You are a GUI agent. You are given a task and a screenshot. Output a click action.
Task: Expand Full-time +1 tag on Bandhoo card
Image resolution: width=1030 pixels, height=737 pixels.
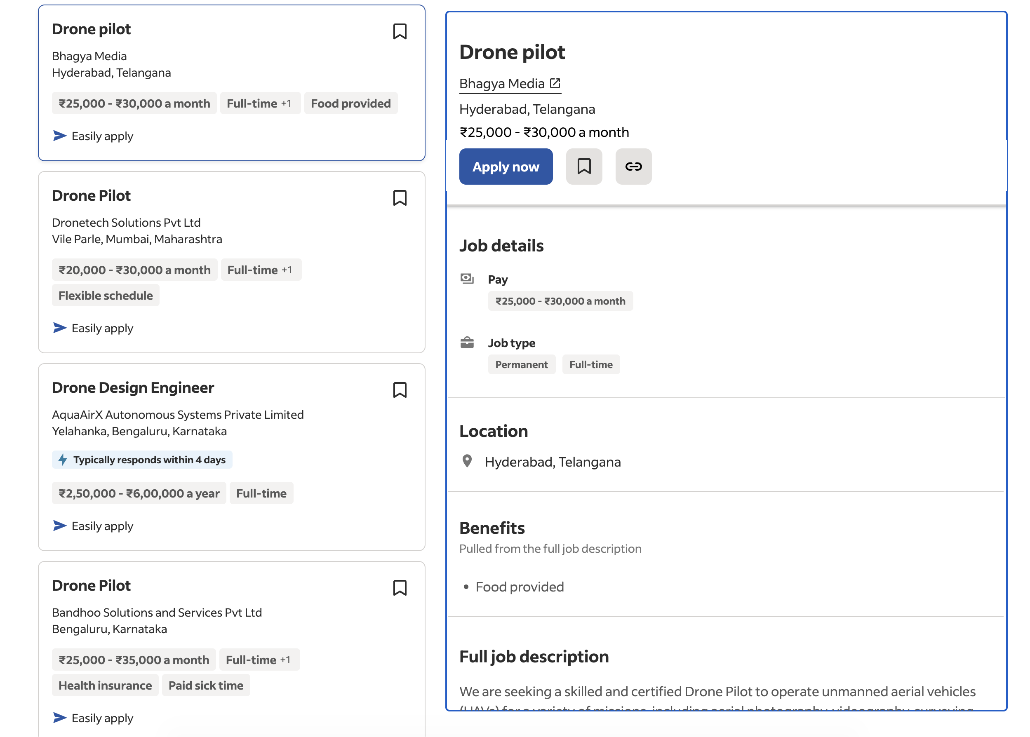(x=259, y=660)
